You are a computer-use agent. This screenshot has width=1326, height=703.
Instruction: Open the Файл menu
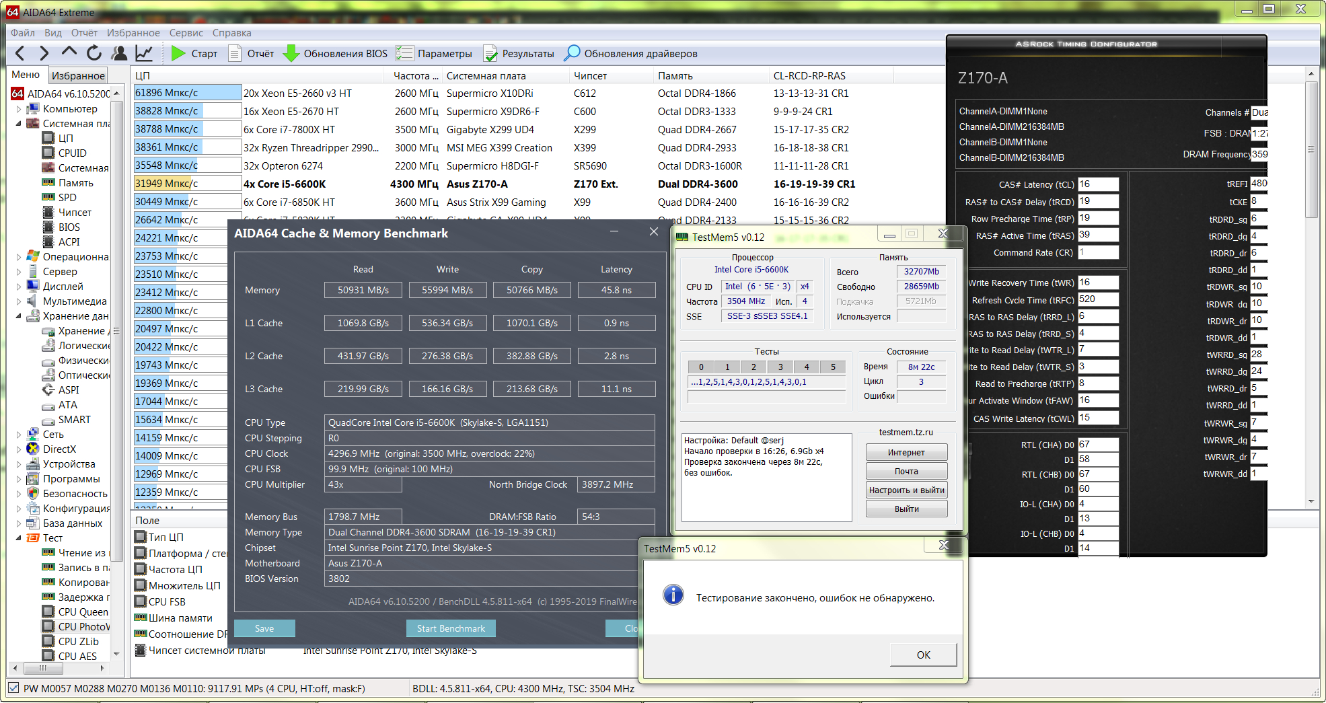(22, 33)
